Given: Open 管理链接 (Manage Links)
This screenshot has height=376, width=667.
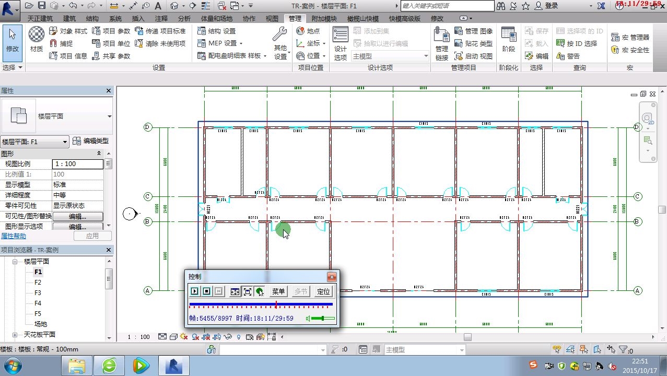Looking at the screenshot, I should pyautogui.click(x=442, y=44).
